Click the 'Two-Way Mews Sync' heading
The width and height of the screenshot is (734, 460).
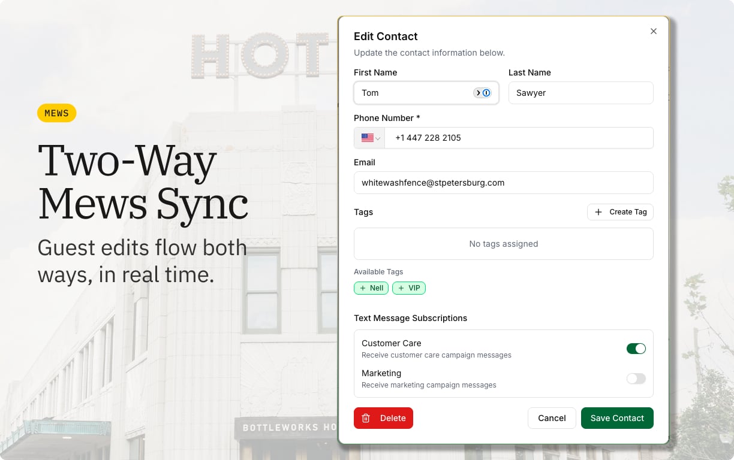pos(143,182)
